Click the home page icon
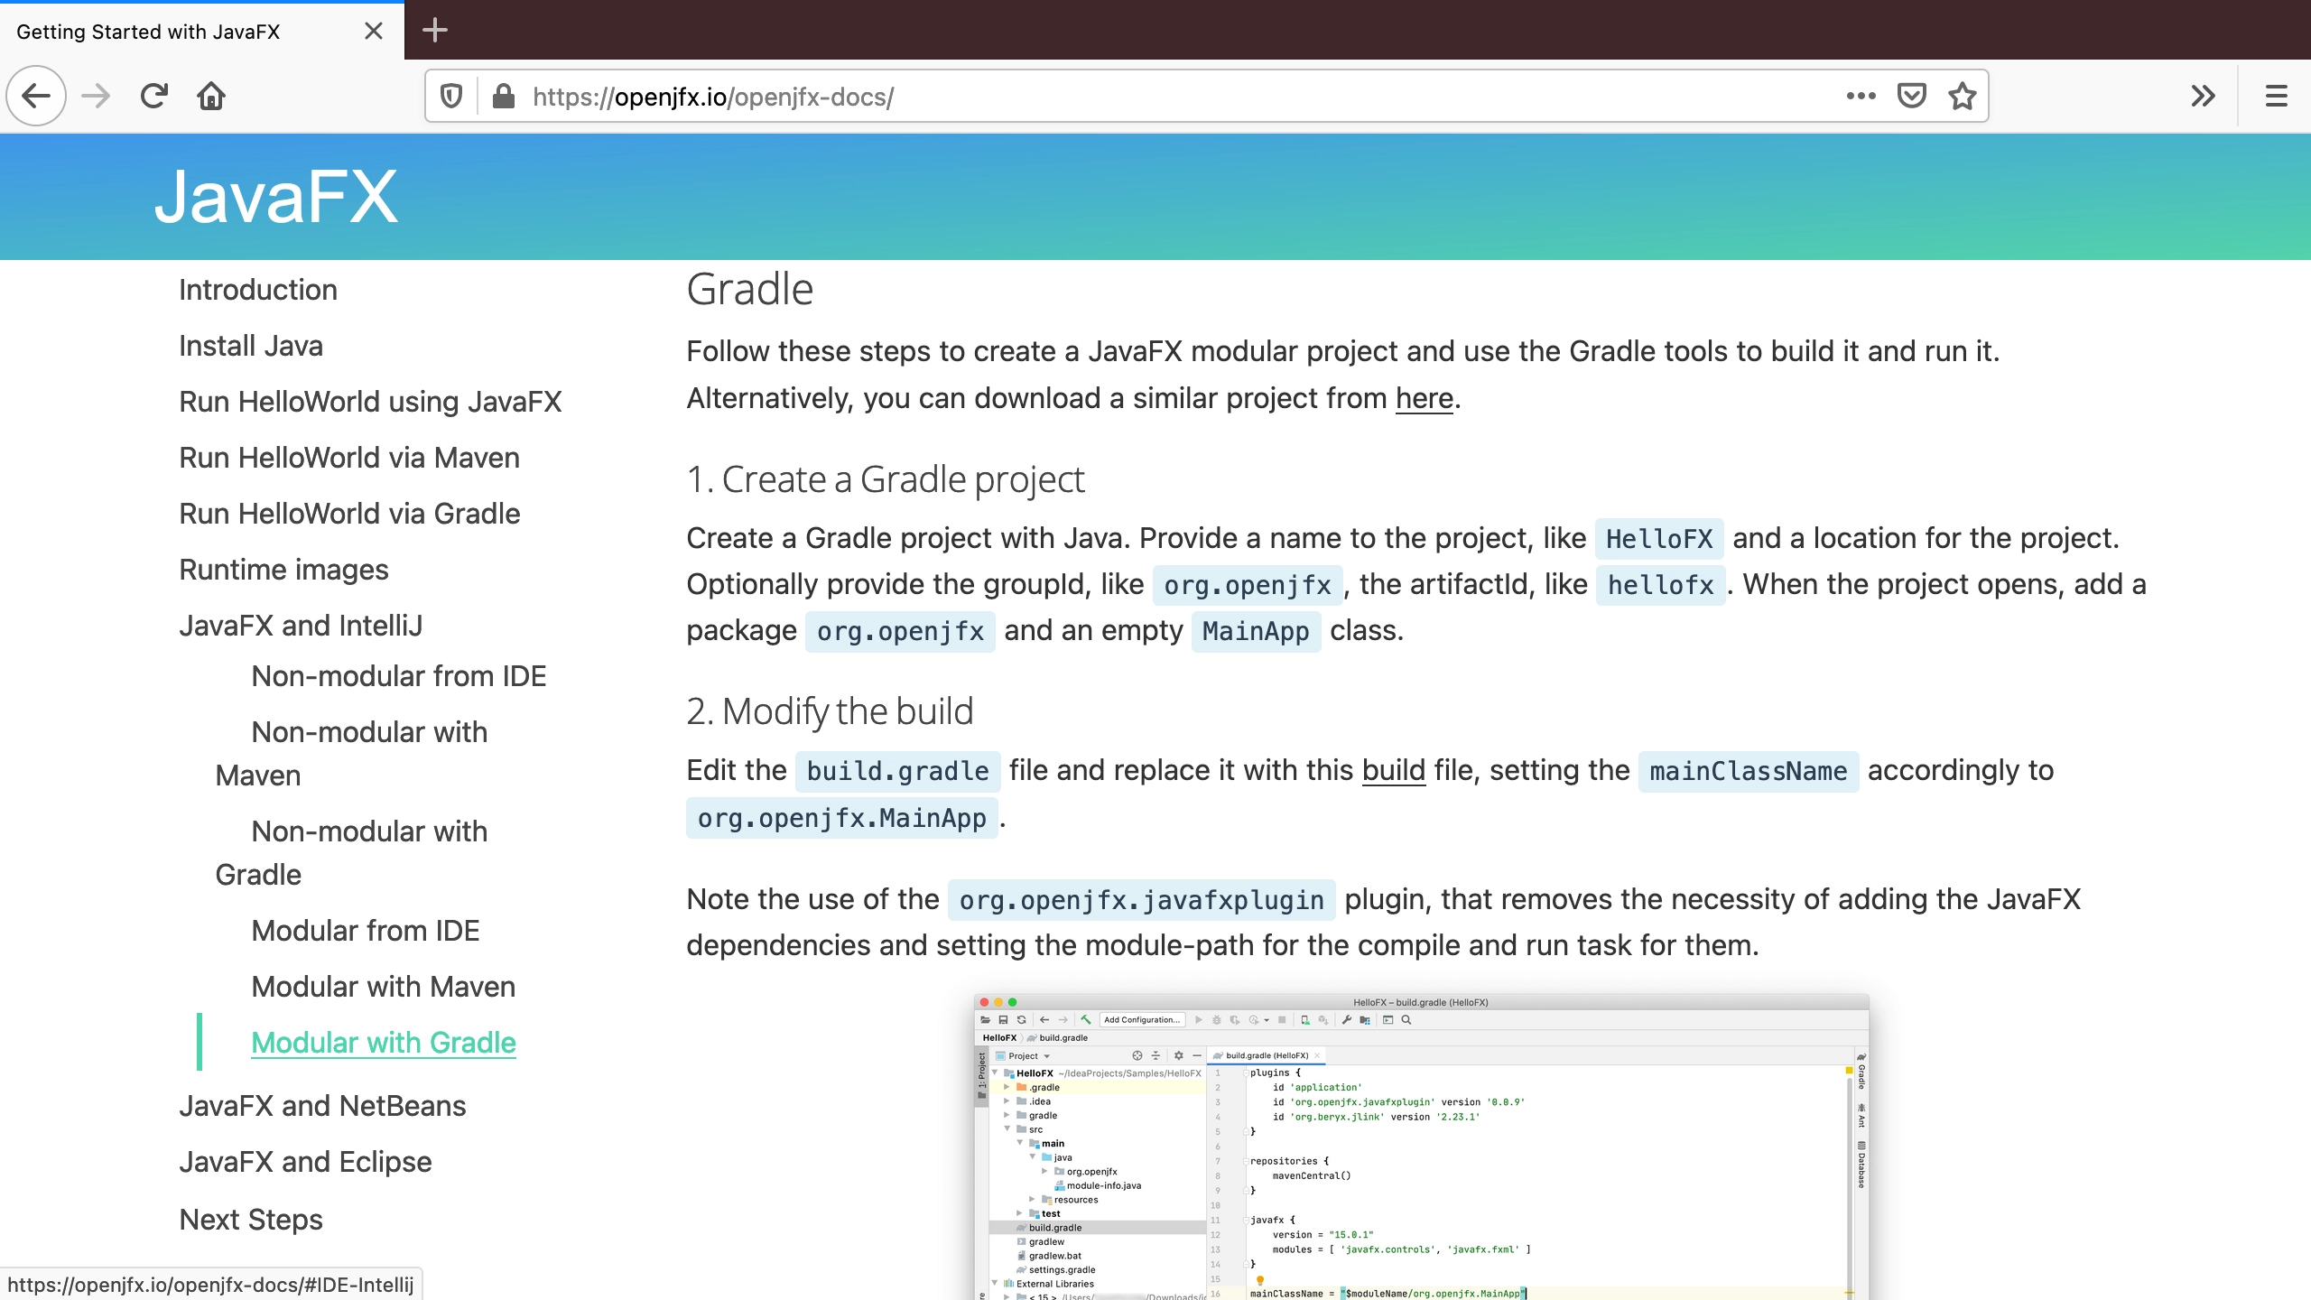The image size is (2311, 1300). coord(211,97)
